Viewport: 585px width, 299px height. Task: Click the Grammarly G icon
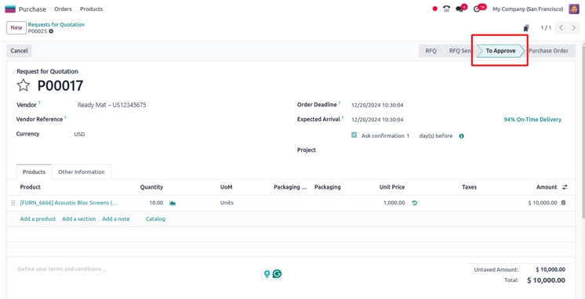pyautogui.click(x=277, y=274)
